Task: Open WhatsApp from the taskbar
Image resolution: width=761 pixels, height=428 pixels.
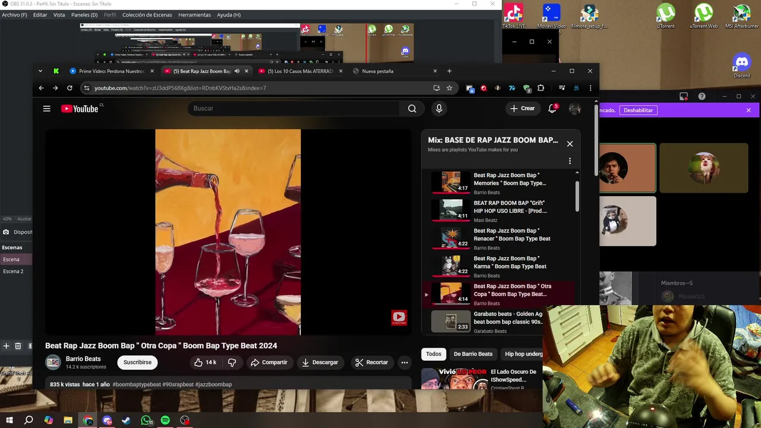Action: 146,420
